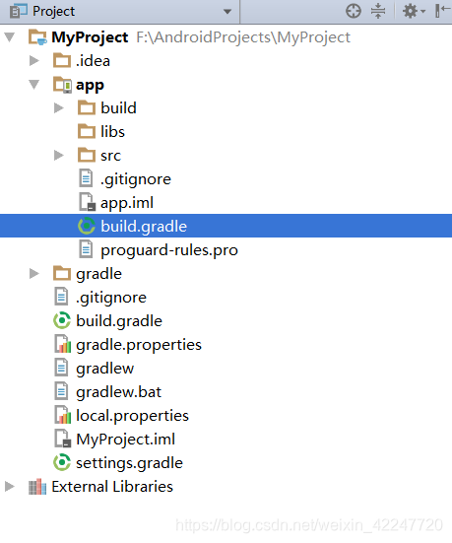Screen dimensions: 452x543
Task: Select .gitignore inside app module
Action: coord(136,179)
